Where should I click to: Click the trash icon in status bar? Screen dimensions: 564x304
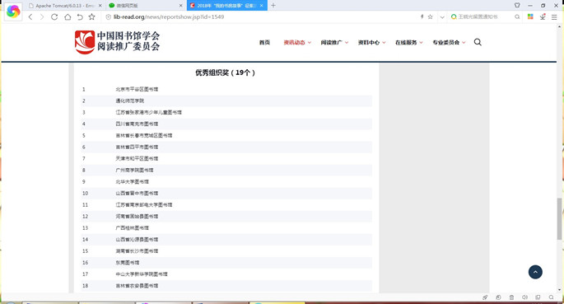tap(511, 297)
